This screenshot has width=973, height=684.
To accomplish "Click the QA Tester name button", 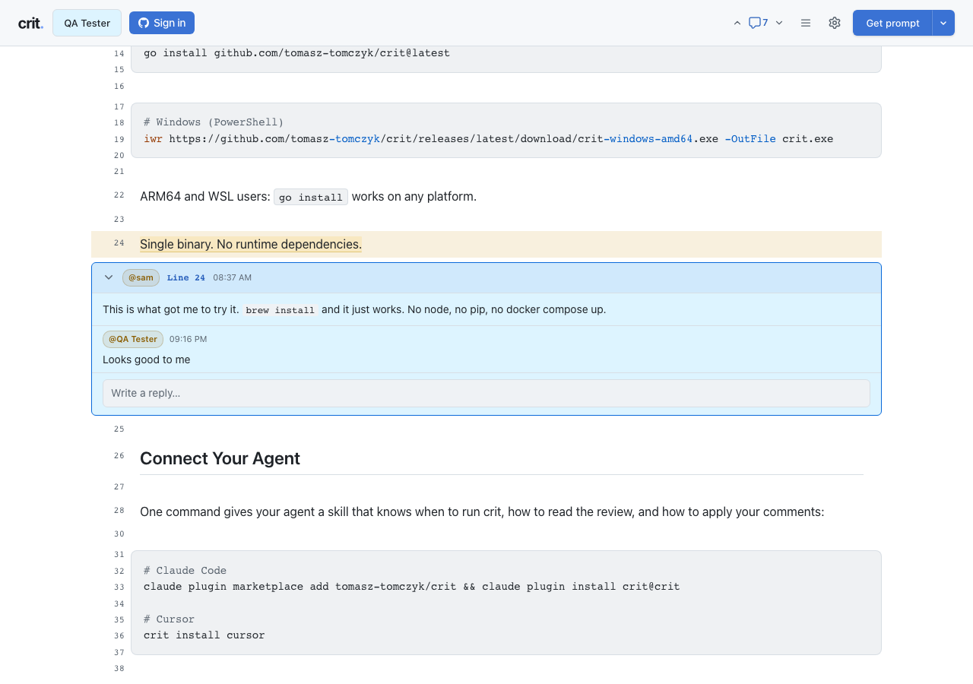I will [x=87, y=23].
